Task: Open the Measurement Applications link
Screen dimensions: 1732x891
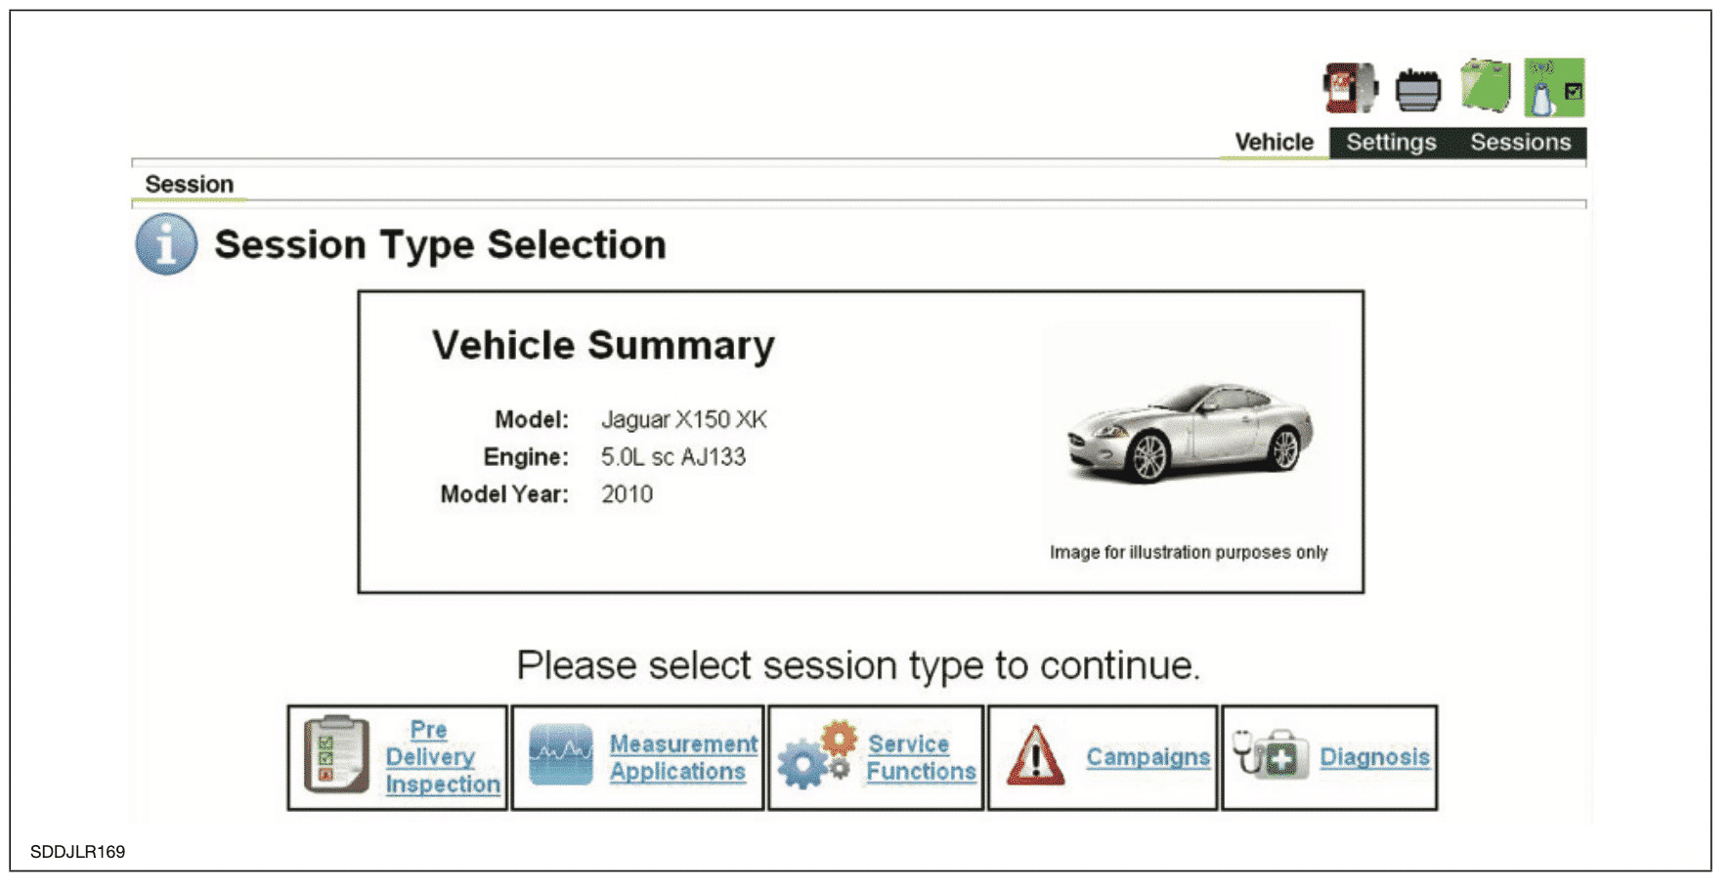Action: 683,758
